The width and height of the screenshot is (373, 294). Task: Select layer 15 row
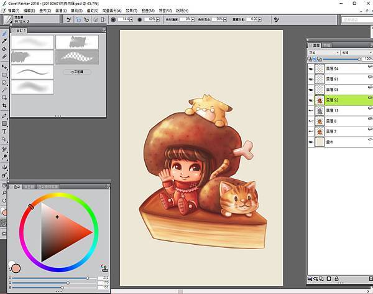pos(340,111)
